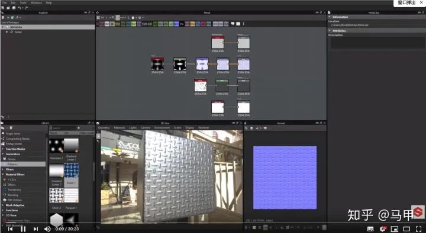
Task: Click the grid icon at graph toolbar start
Action: click(98, 18)
